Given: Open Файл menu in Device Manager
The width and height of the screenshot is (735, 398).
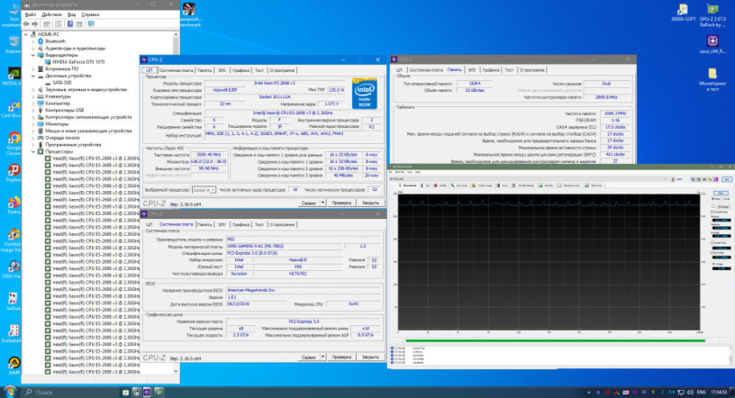Looking at the screenshot, I should tap(31, 14).
